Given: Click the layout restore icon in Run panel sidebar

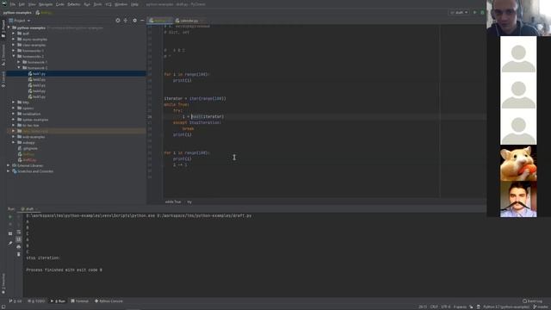Looking at the screenshot, I should [10, 233].
